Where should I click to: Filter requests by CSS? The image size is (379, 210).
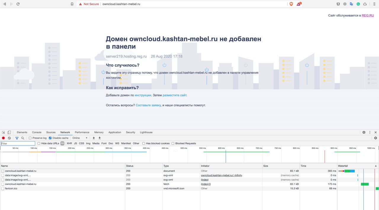[x=81, y=143]
